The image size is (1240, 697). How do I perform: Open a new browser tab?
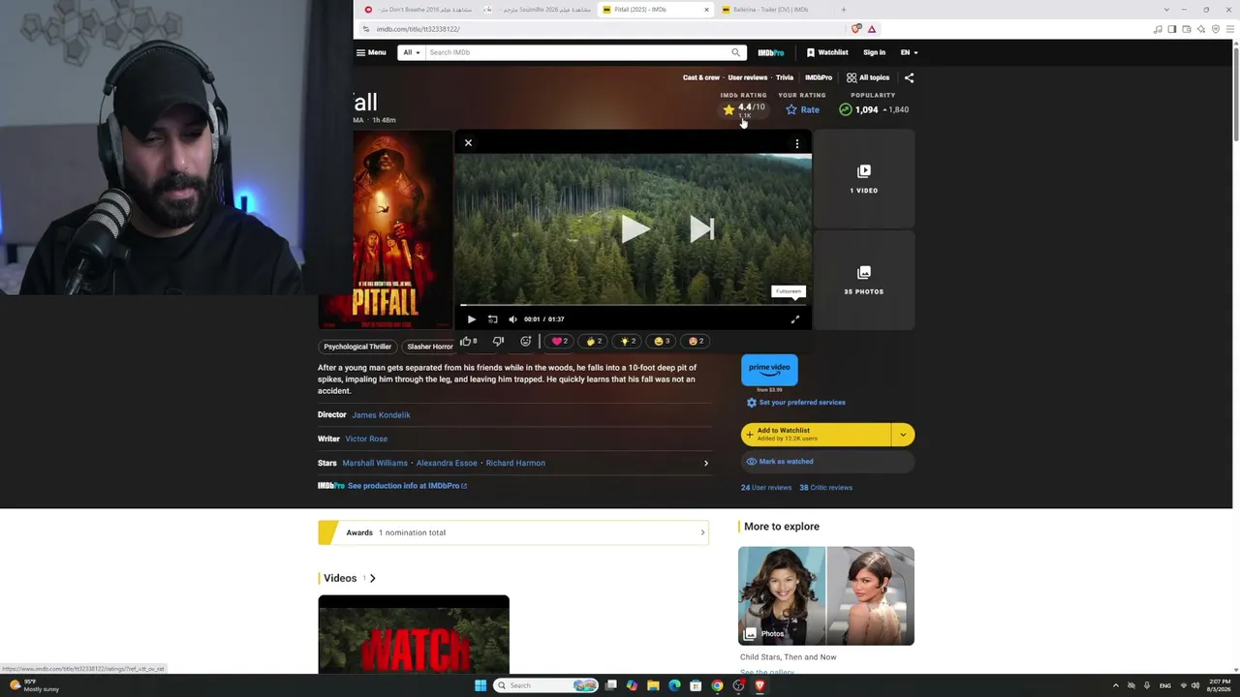843,10
